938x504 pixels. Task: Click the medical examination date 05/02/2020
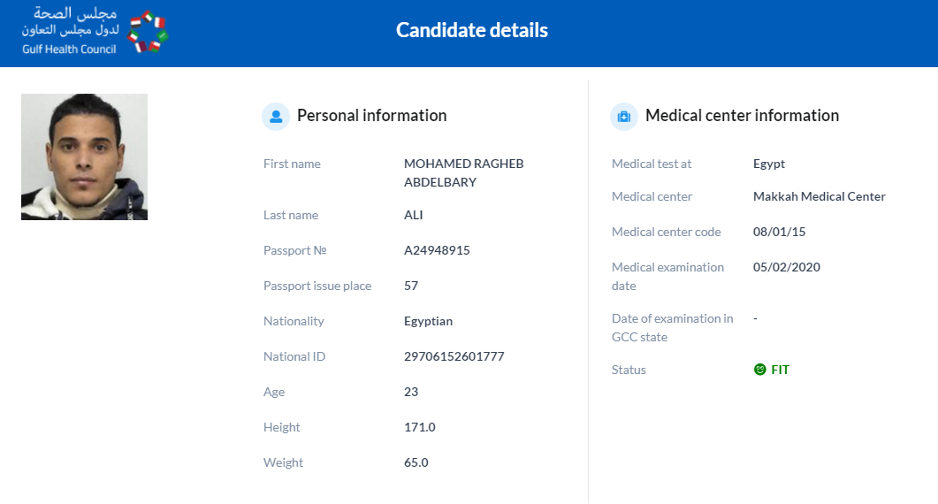click(x=787, y=267)
